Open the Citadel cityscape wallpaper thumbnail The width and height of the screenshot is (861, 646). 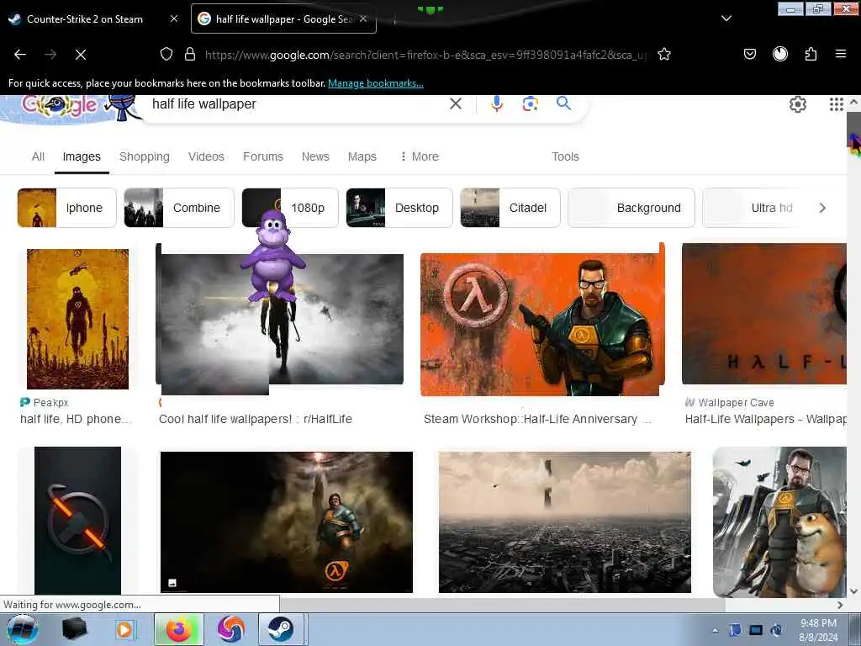[x=565, y=522]
